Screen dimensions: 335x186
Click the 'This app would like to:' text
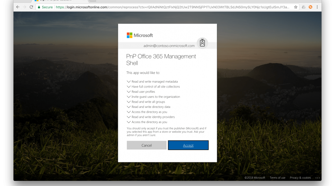point(143,73)
